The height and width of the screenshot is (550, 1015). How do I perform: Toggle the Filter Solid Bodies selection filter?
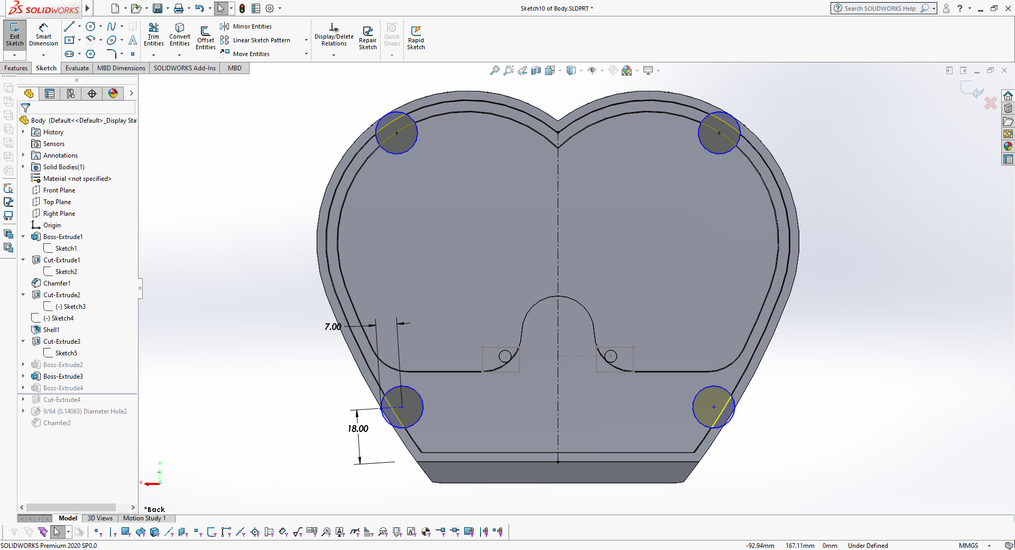(x=155, y=532)
